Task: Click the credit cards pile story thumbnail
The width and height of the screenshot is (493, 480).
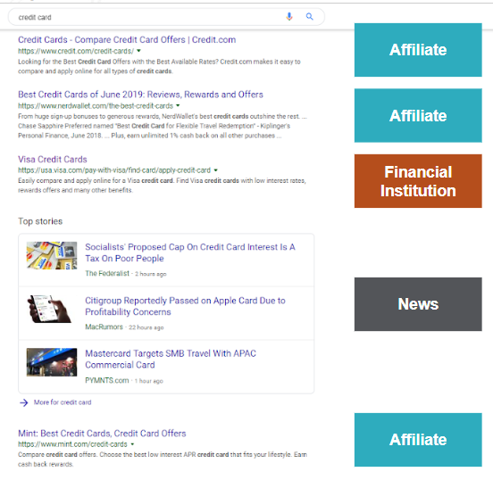Action: [x=52, y=255]
